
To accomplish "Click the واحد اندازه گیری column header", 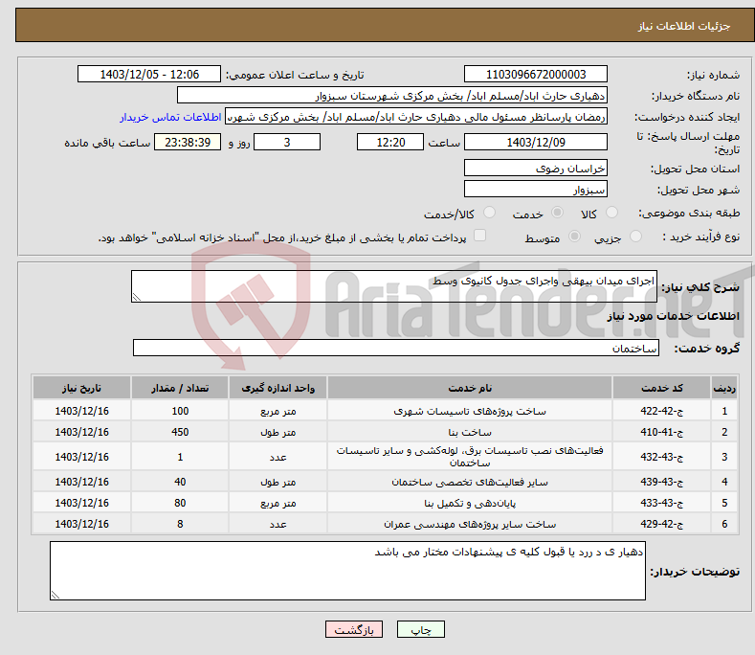I will 278,388.
